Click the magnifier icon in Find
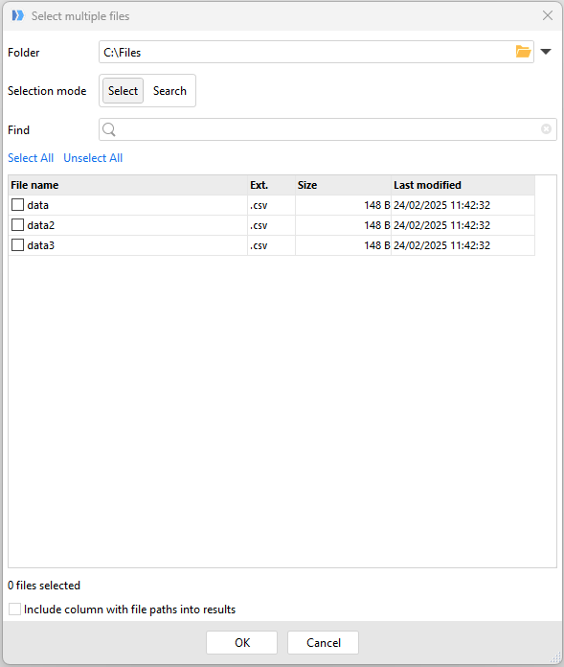This screenshot has width=564, height=667. click(109, 129)
